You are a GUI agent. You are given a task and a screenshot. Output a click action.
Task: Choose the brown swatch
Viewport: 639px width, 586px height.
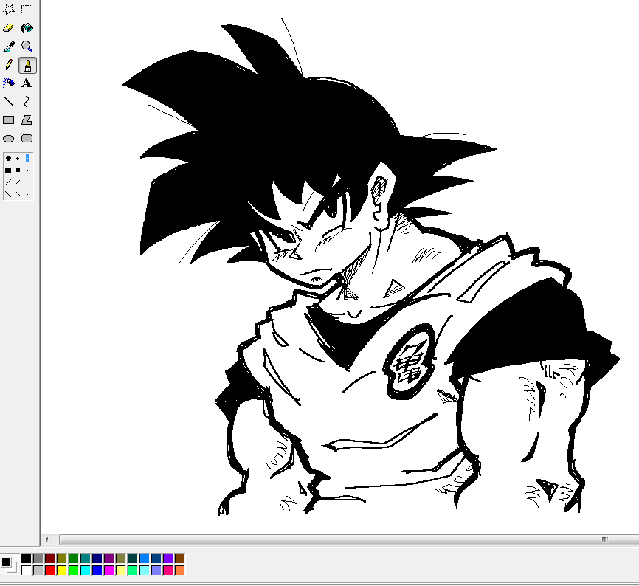click(180, 558)
